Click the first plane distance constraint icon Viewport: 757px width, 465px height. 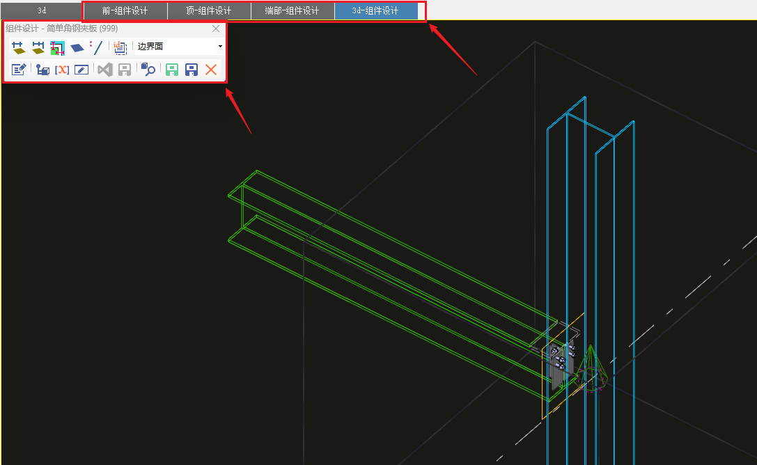19,47
